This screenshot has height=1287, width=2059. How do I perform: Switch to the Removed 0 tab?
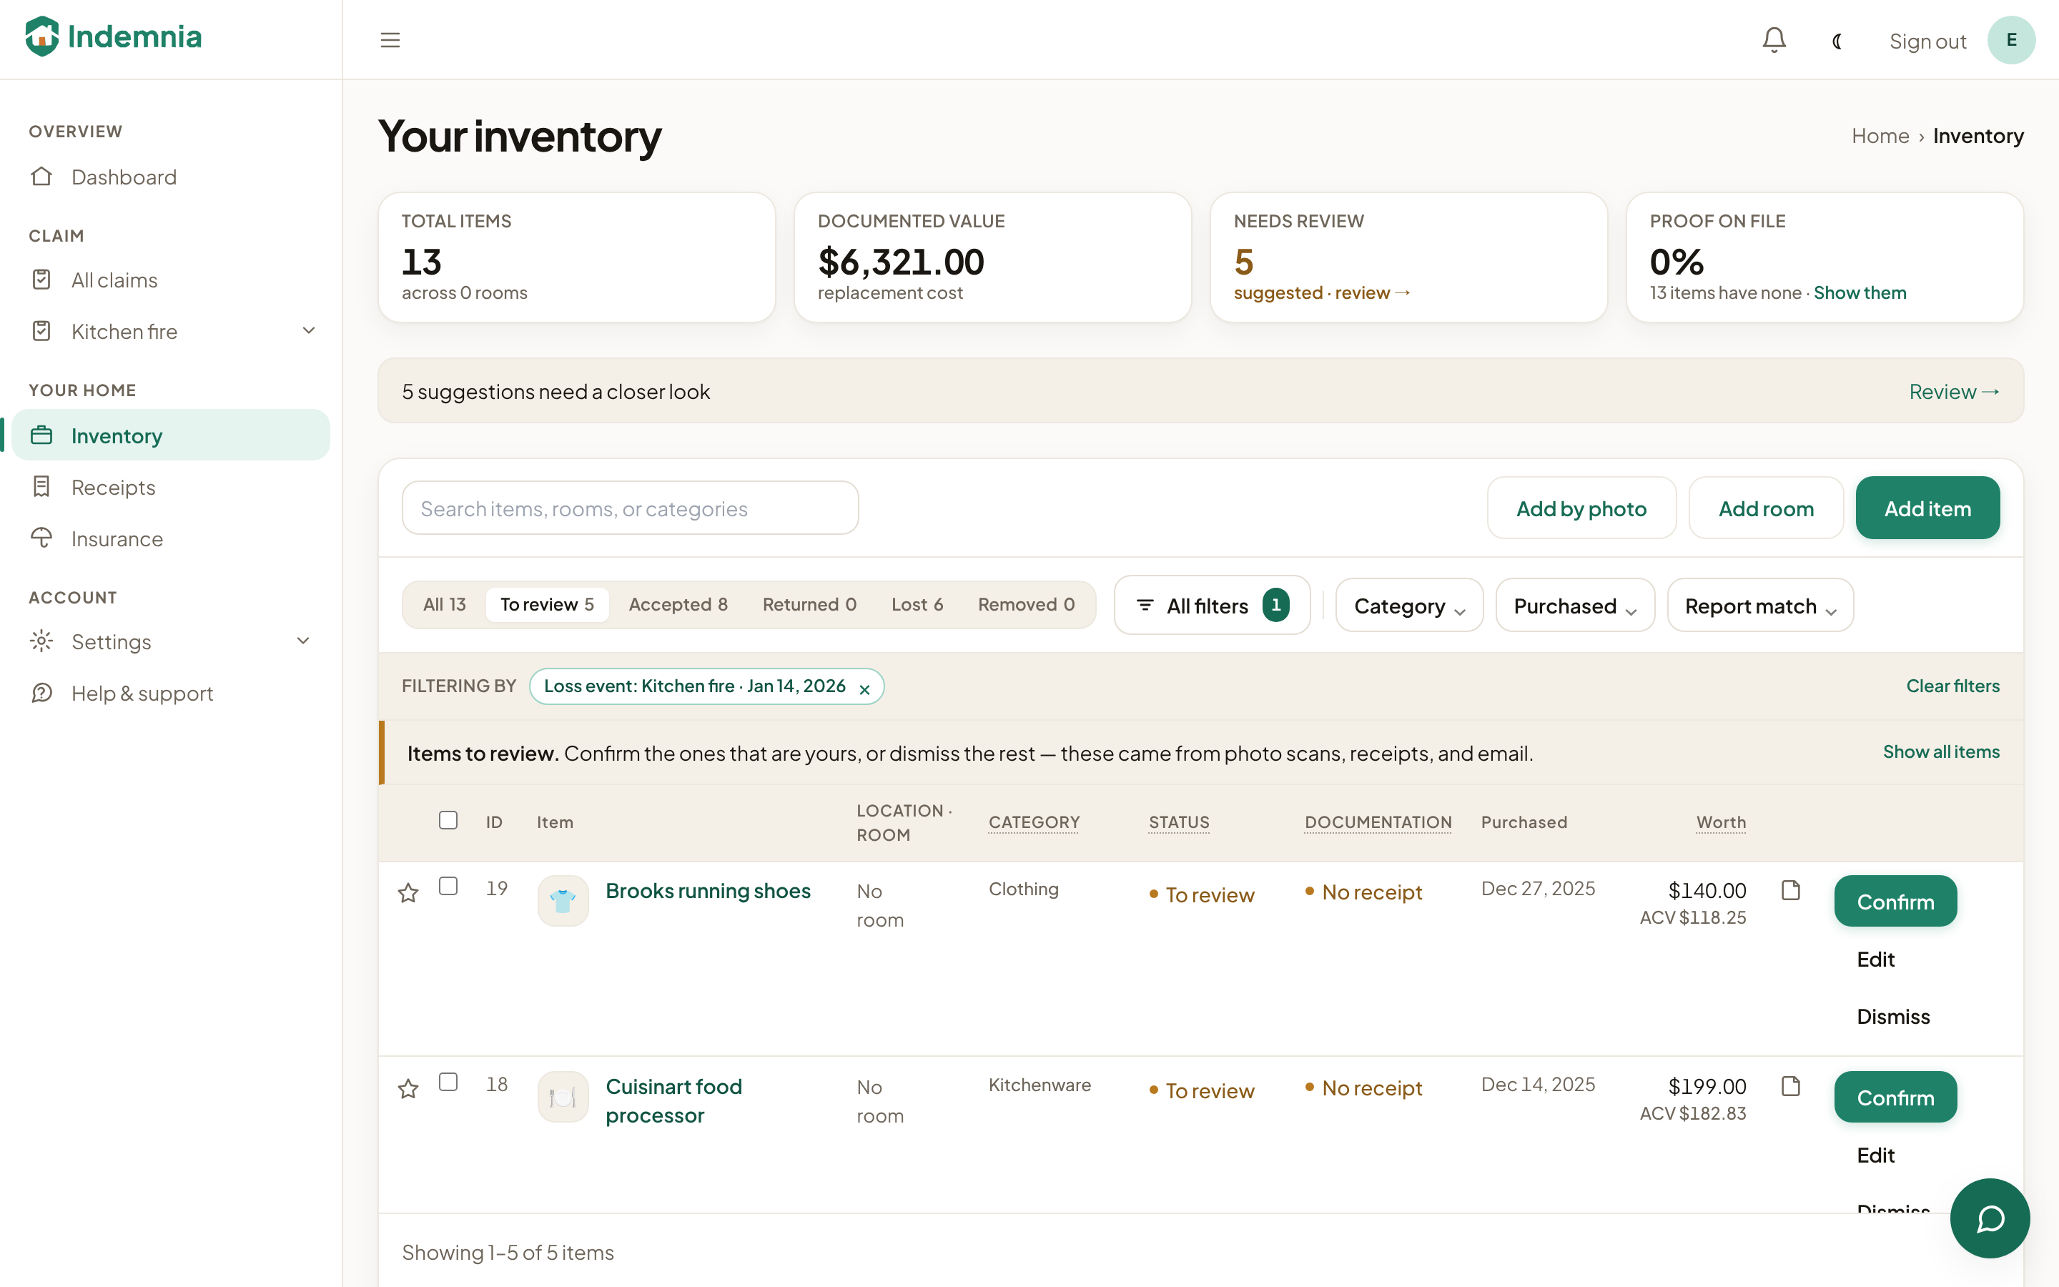(1026, 604)
